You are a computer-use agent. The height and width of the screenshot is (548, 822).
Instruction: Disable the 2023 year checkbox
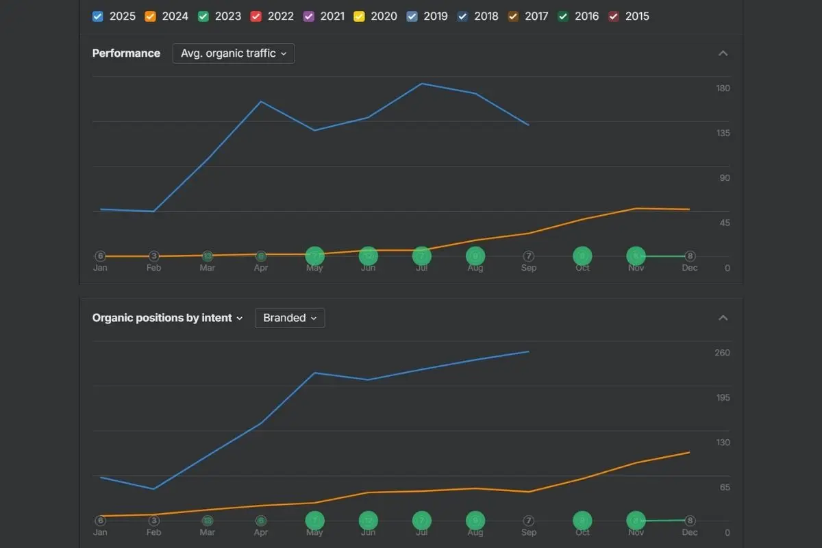203,16
